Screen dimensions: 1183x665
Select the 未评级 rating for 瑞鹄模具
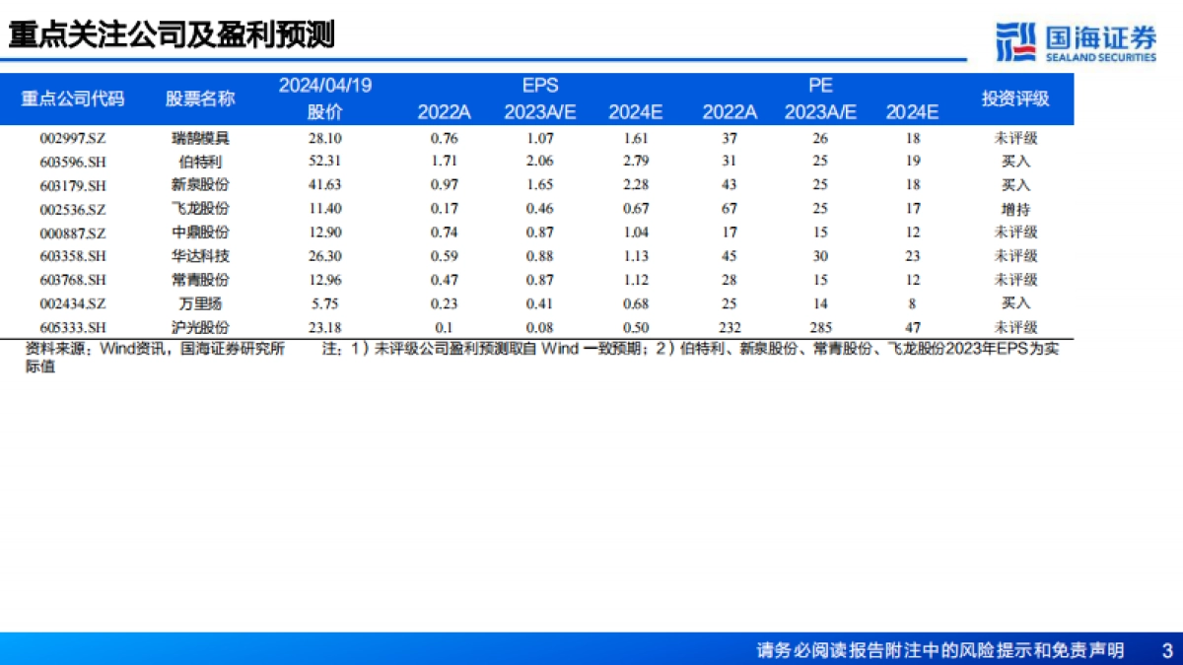(x=1013, y=138)
